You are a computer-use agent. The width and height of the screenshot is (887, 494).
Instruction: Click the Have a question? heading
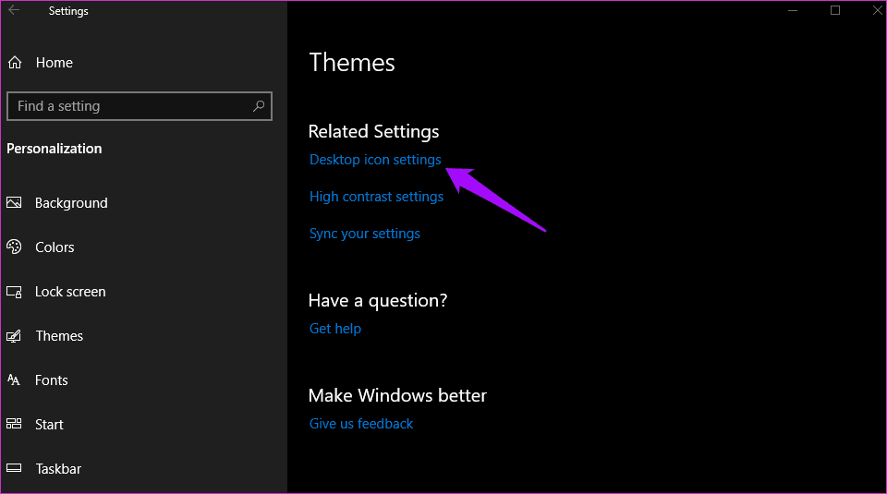377,300
